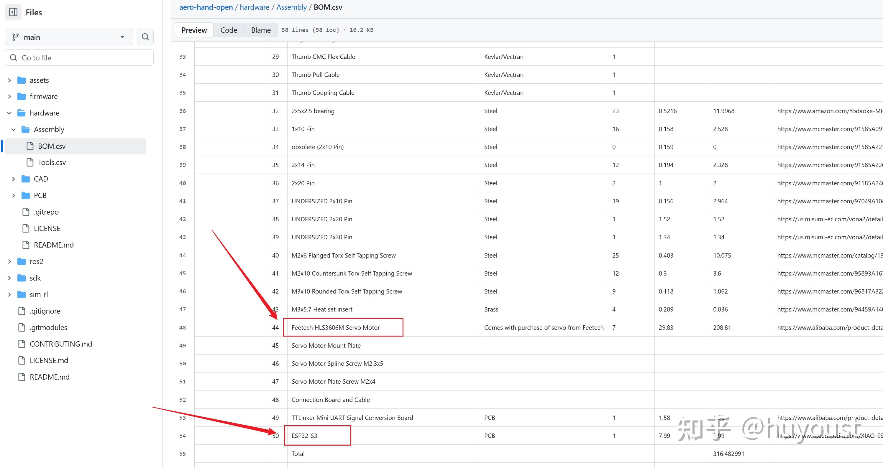Open aero-hand-open breadcrumb link
This screenshot has height=468, width=883.
pos(206,7)
